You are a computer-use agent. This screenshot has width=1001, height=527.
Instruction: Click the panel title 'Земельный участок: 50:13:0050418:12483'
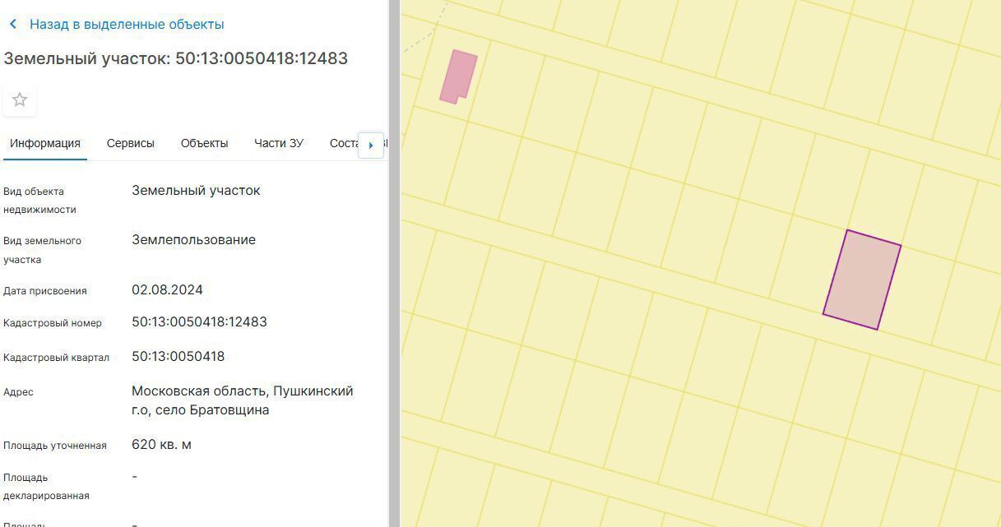[176, 58]
